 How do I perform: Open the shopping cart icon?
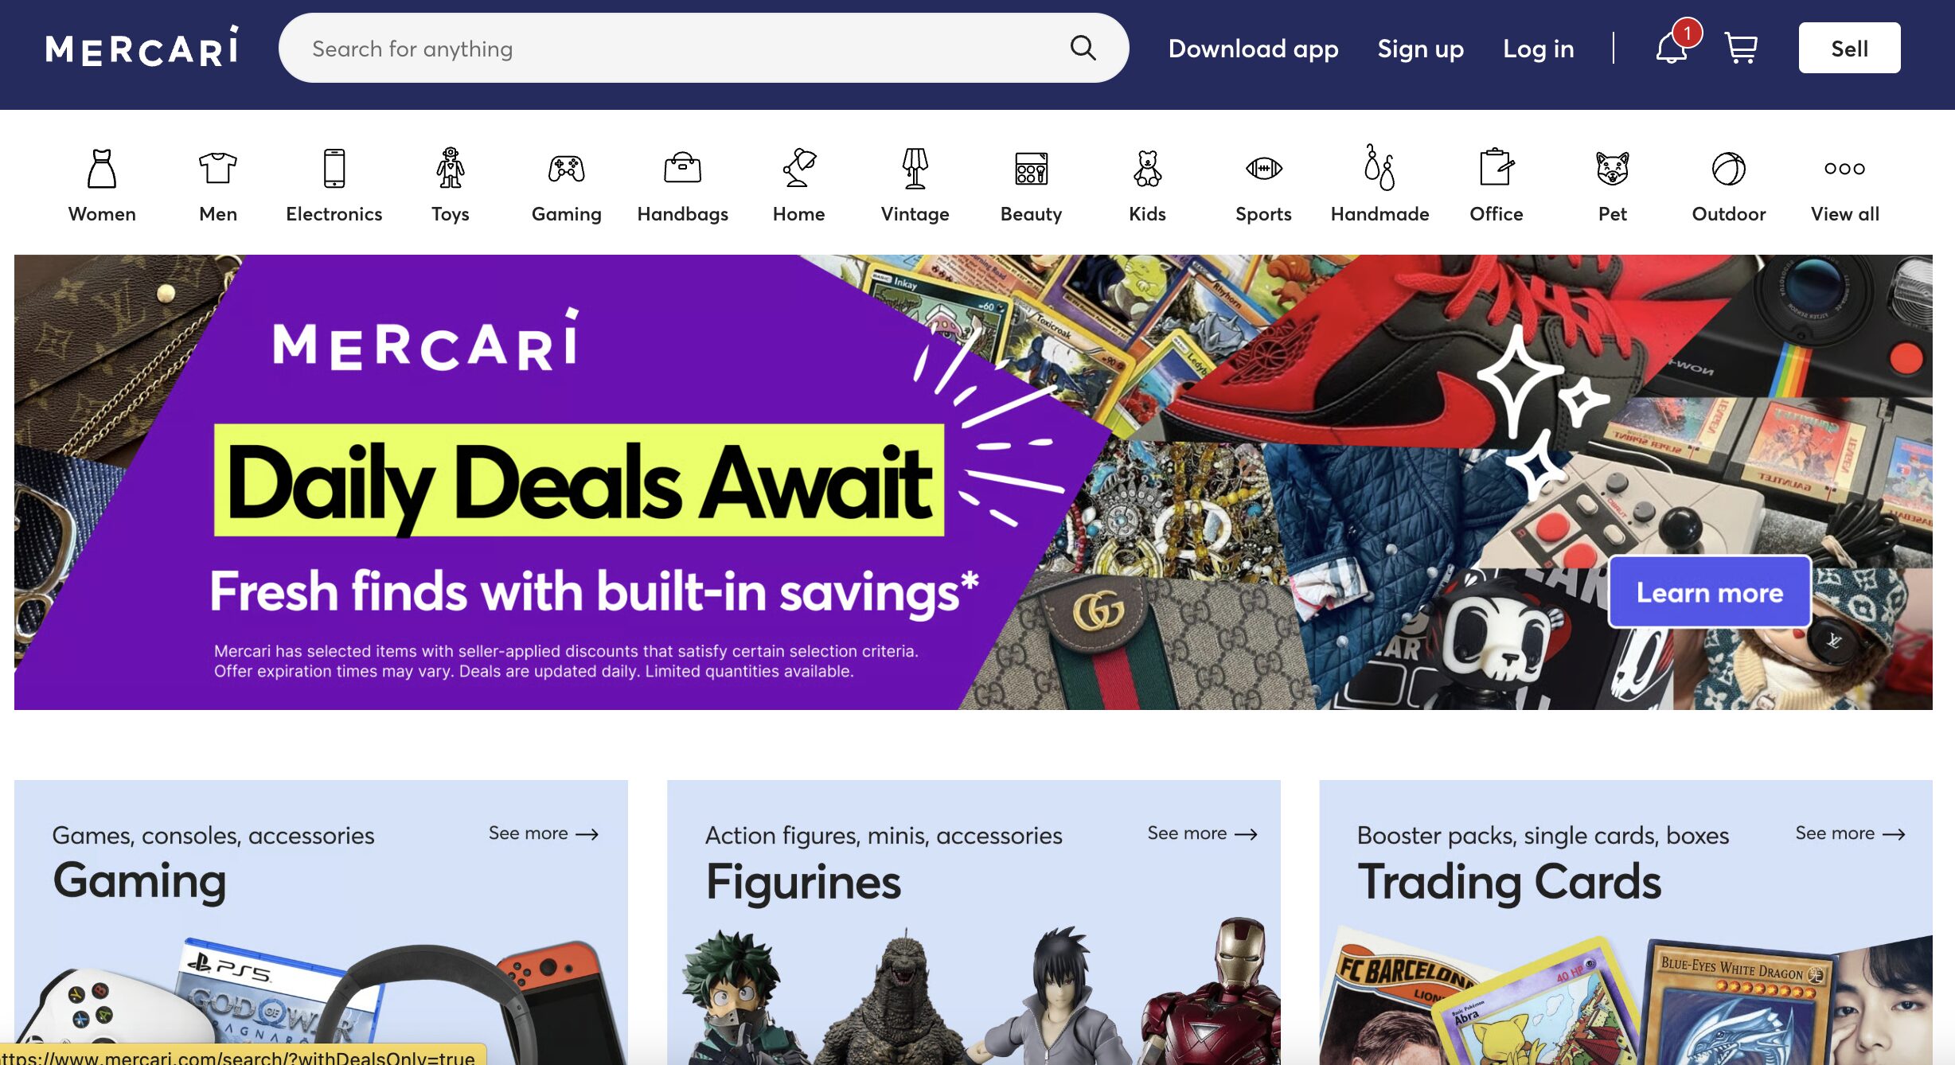(x=1741, y=48)
